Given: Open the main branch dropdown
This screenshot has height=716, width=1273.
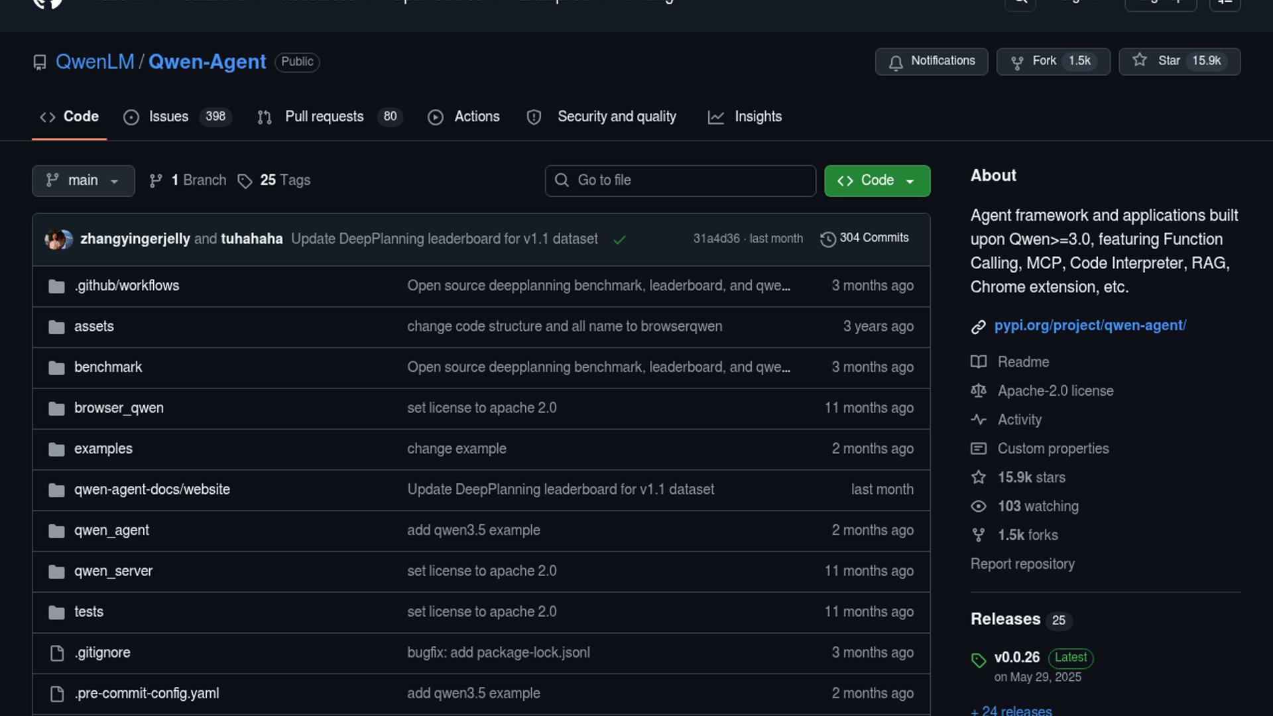Looking at the screenshot, I should [x=83, y=181].
